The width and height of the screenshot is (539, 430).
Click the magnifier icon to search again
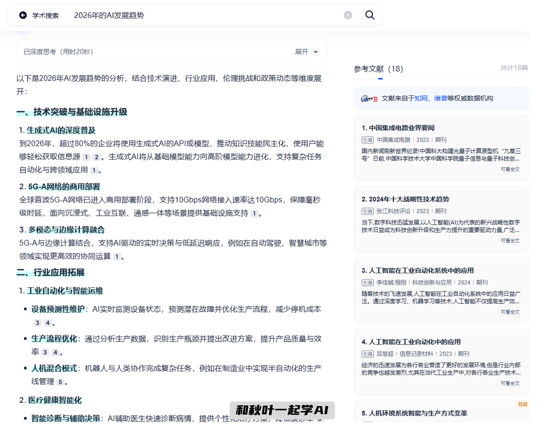coord(370,15)
